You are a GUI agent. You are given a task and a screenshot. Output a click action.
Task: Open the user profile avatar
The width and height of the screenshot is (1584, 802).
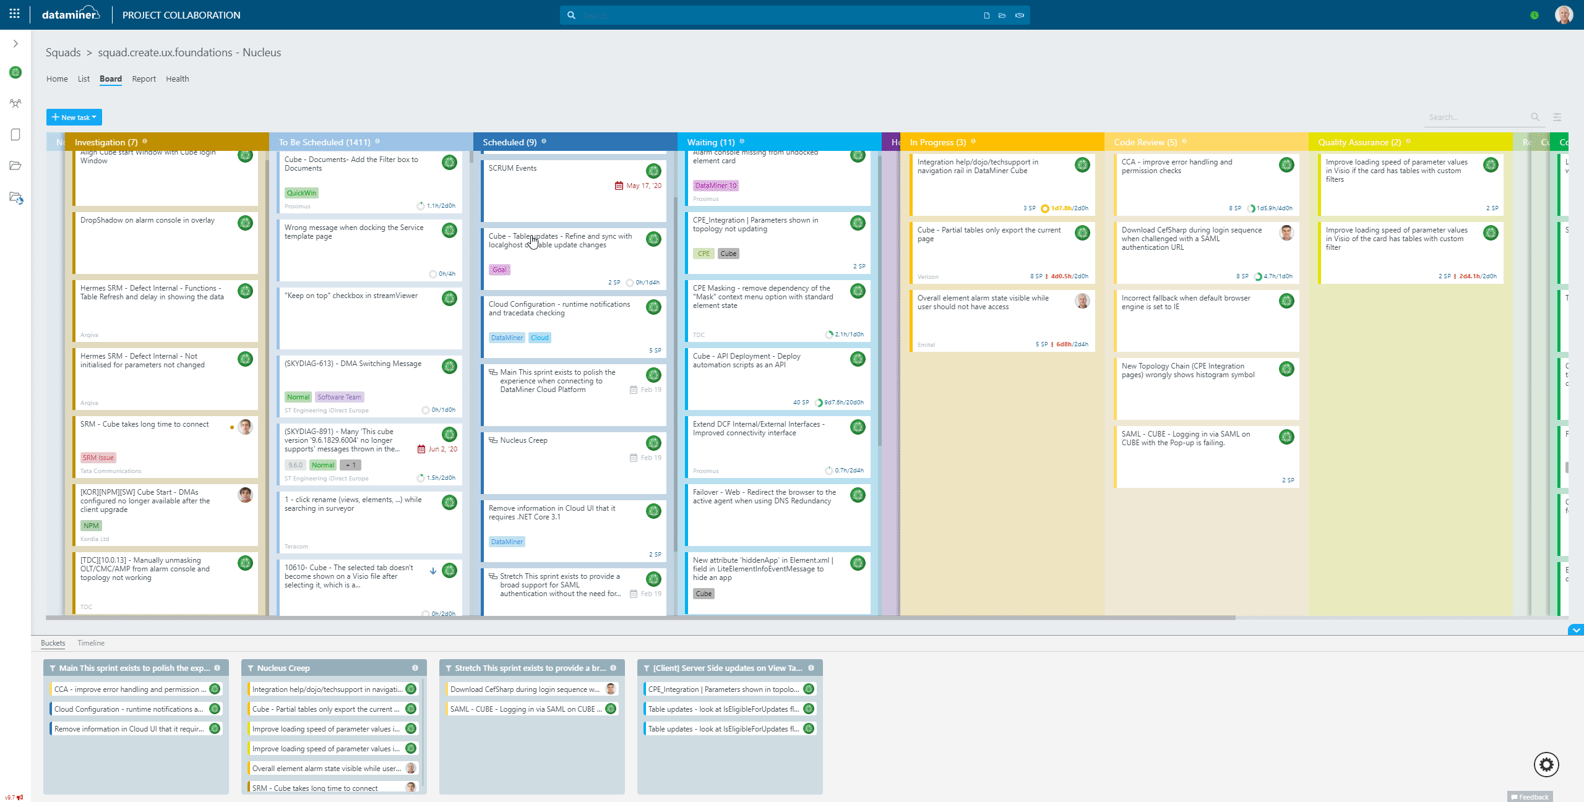coord(1564,15)
